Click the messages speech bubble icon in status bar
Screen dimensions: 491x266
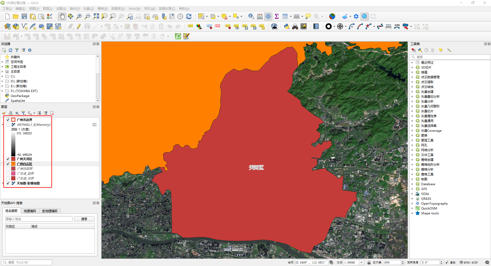click(487, 262)
